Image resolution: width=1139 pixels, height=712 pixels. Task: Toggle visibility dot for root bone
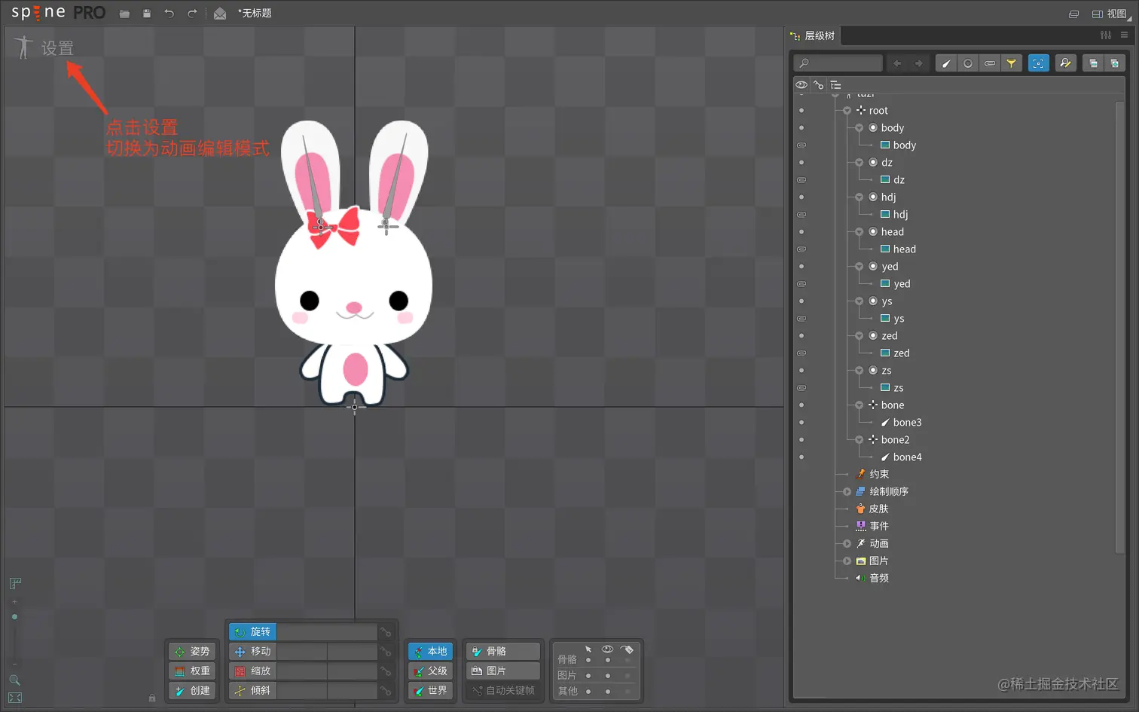tap(802, 110)
